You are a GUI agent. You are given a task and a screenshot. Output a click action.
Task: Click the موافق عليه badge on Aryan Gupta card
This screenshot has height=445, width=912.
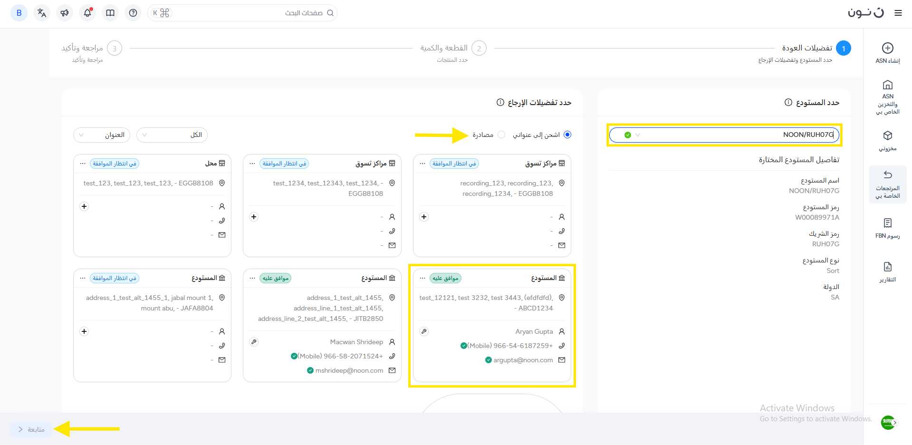click(445, 278)
